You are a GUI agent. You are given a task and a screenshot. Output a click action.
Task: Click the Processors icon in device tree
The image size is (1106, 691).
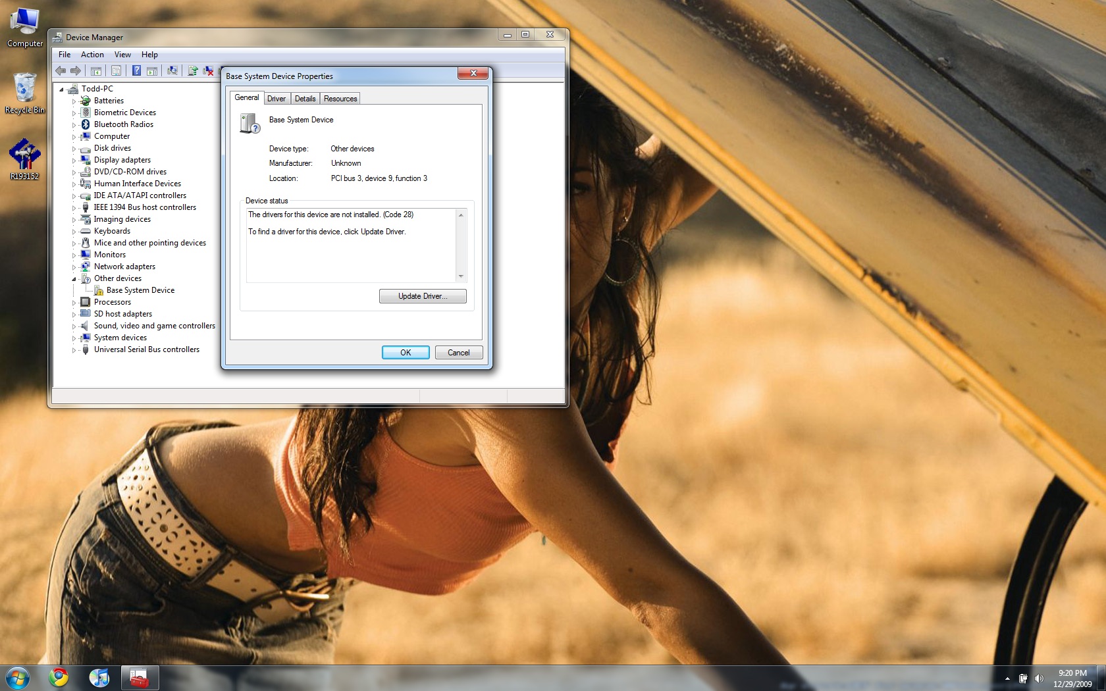(86, 302)
